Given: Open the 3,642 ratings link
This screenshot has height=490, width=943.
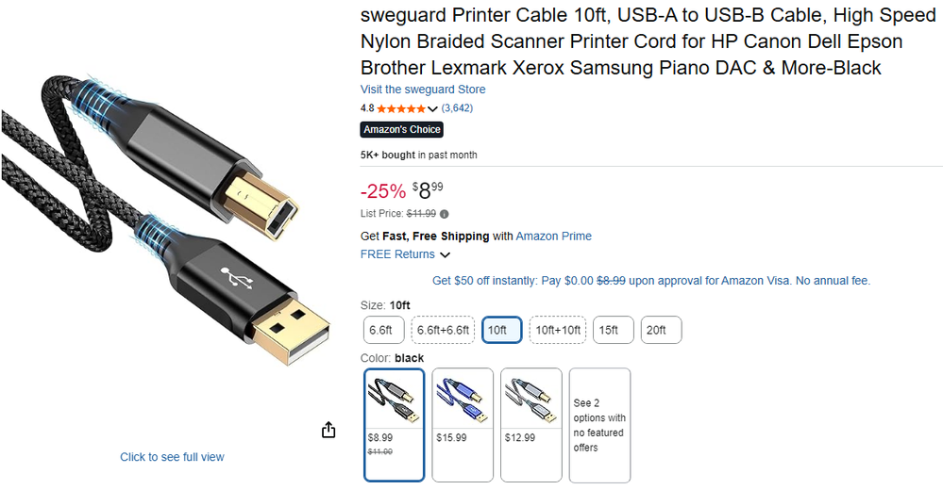Looking at the screenshot, I should coord(458,108).
